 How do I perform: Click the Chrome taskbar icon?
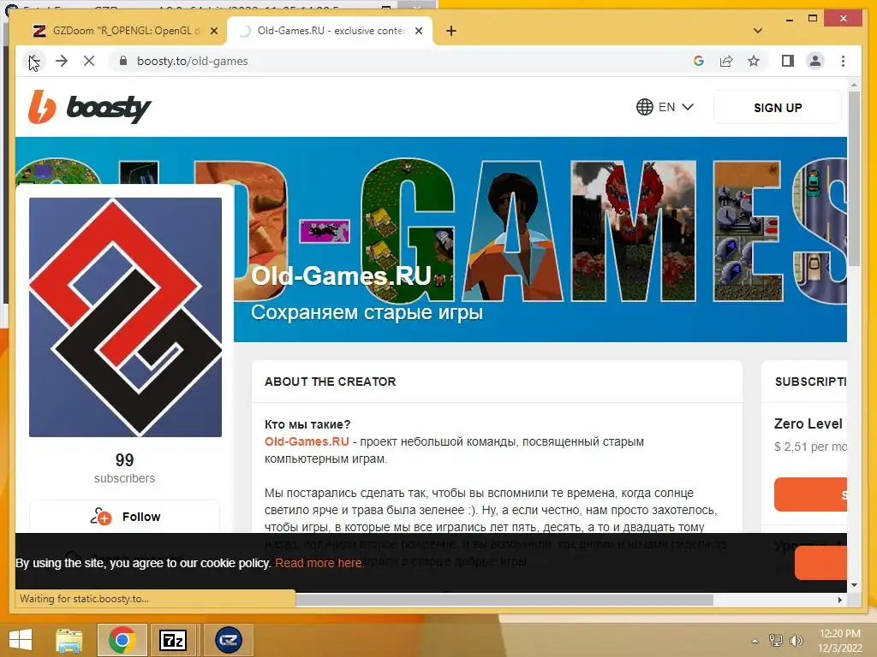pyautogui.click(x=122, y=640)
